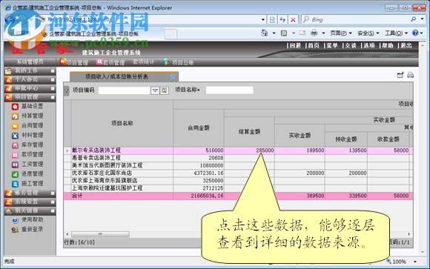Click the 285000 结算金额 cell
The height and width of the screenshot is (269, 430).
250,150
